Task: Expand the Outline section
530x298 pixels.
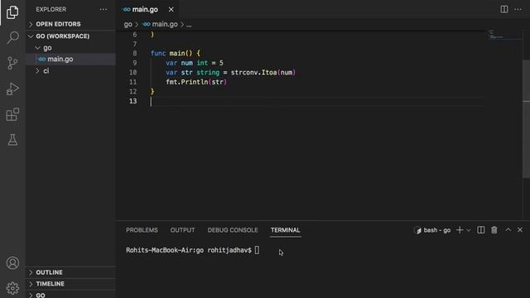Action: [x=70, y=272]
